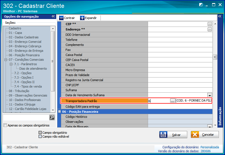The height and width of the screenshot is (155, 225).
Task: Select 7.2 - Opções in the tree
Action: tap(23, 73)
